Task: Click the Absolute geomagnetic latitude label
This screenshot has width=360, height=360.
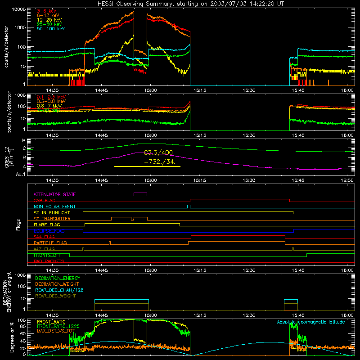Action: tap(311, 322)
